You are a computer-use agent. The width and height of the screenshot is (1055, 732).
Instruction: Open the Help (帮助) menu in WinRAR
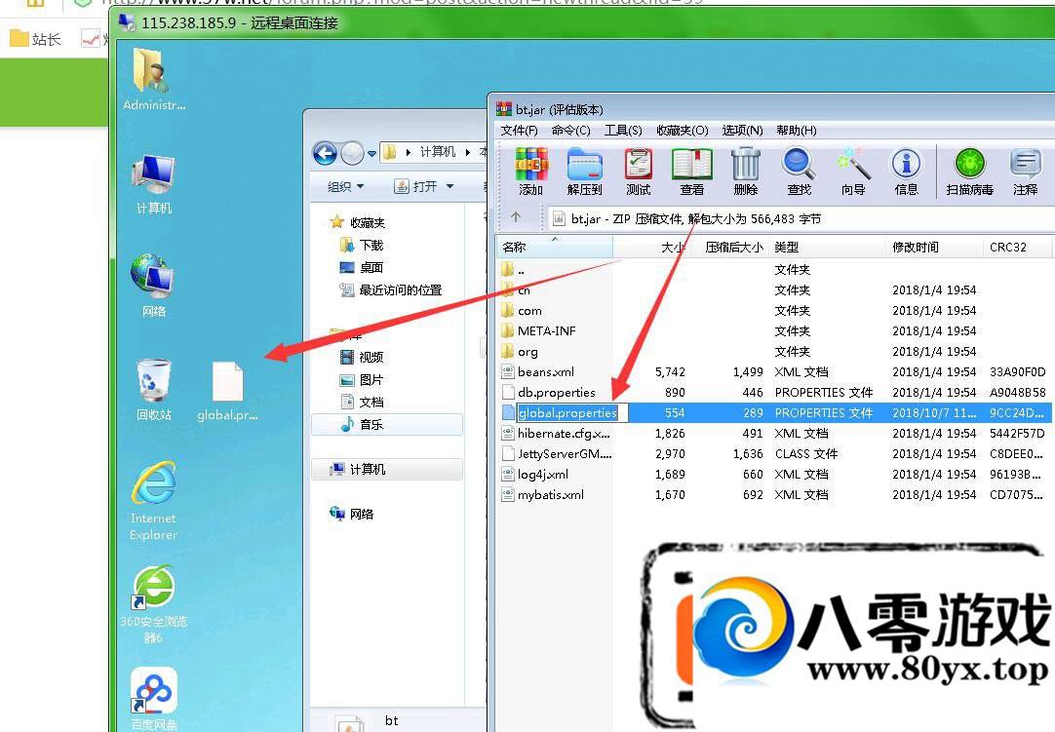[796, 130]
